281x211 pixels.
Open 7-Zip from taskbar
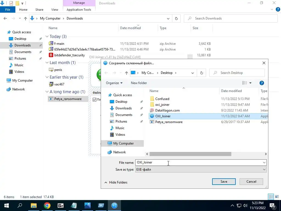tap(61, 206)
